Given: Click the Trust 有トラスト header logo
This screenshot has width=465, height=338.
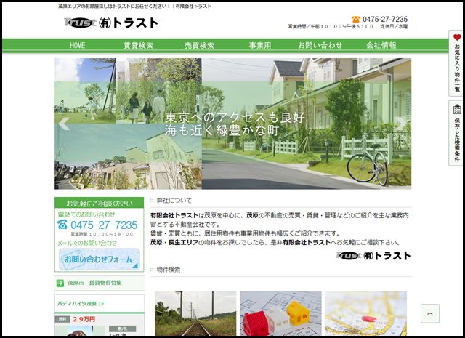Looking at the screenshot, I should [111, 23].
